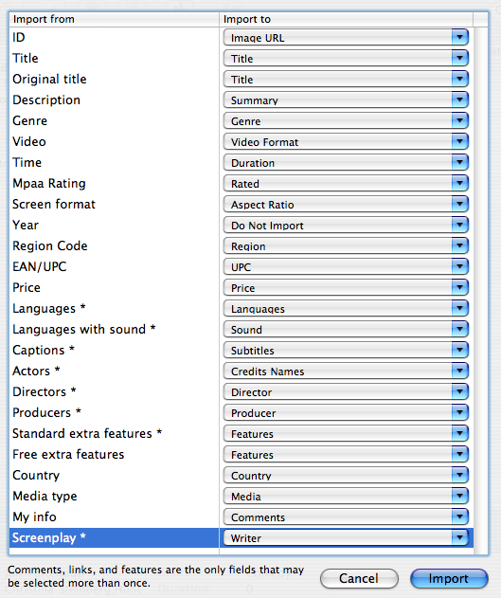Viewport: 501px width, 598px height.
Task: Open the Comments dropdown for My info
Action: tap(346, 516)
